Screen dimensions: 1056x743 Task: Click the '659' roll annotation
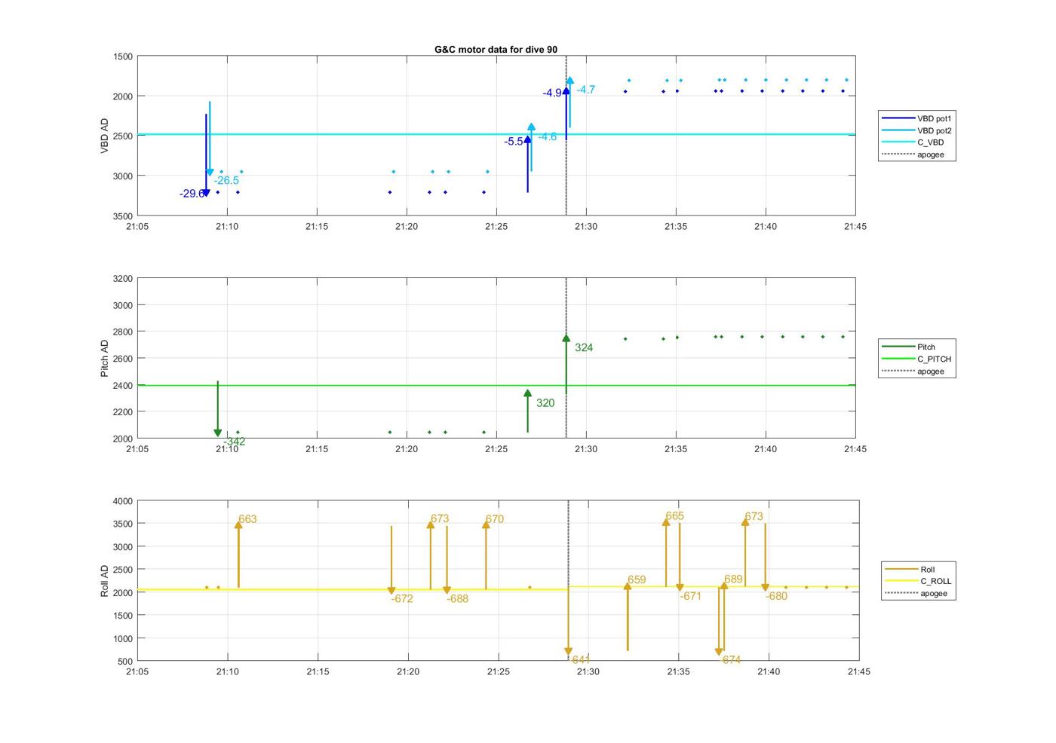pyautogui.click(x=637, y=580)
